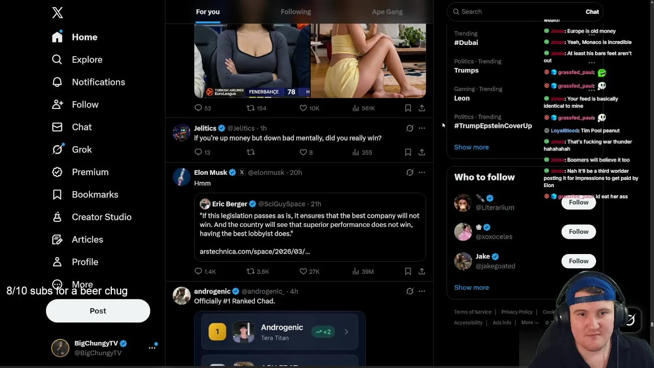654x368 pixels.
Task: Click the Articles icon in sidebar
Action: 57,239
